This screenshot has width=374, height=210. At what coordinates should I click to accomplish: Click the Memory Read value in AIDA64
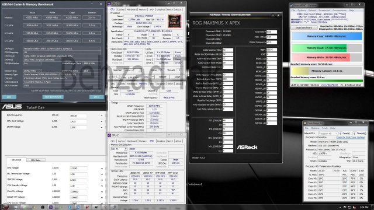click(x=32, y=17)
